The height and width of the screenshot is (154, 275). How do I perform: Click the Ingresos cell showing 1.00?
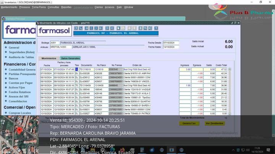coord(185,86)
